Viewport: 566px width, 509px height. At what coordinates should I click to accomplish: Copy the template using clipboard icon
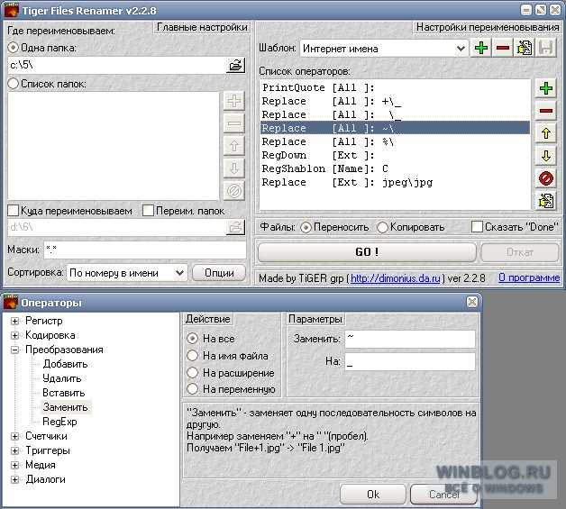pos(525,48)
